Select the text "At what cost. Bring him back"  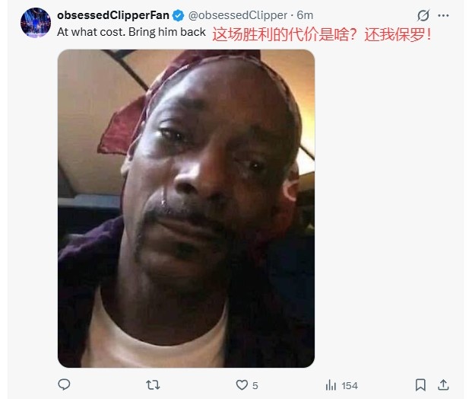point(131,32)
